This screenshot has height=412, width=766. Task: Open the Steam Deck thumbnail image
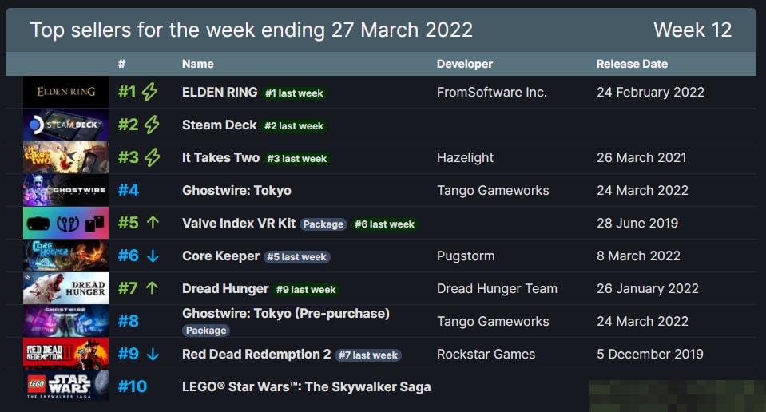pos(66,125)
